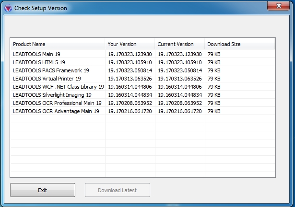The width and height of the screenshot is (295, 207).
Task: Click Current Version cell for WCF .NET Class Library
Action: coord(180,87)
